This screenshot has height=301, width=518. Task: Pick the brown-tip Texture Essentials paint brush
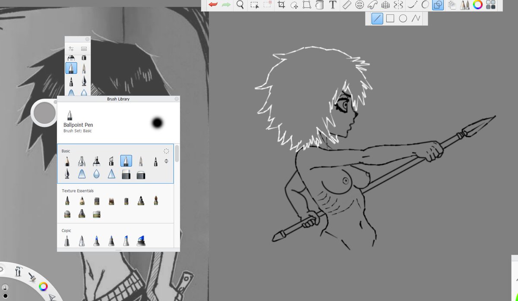[156, 201]
